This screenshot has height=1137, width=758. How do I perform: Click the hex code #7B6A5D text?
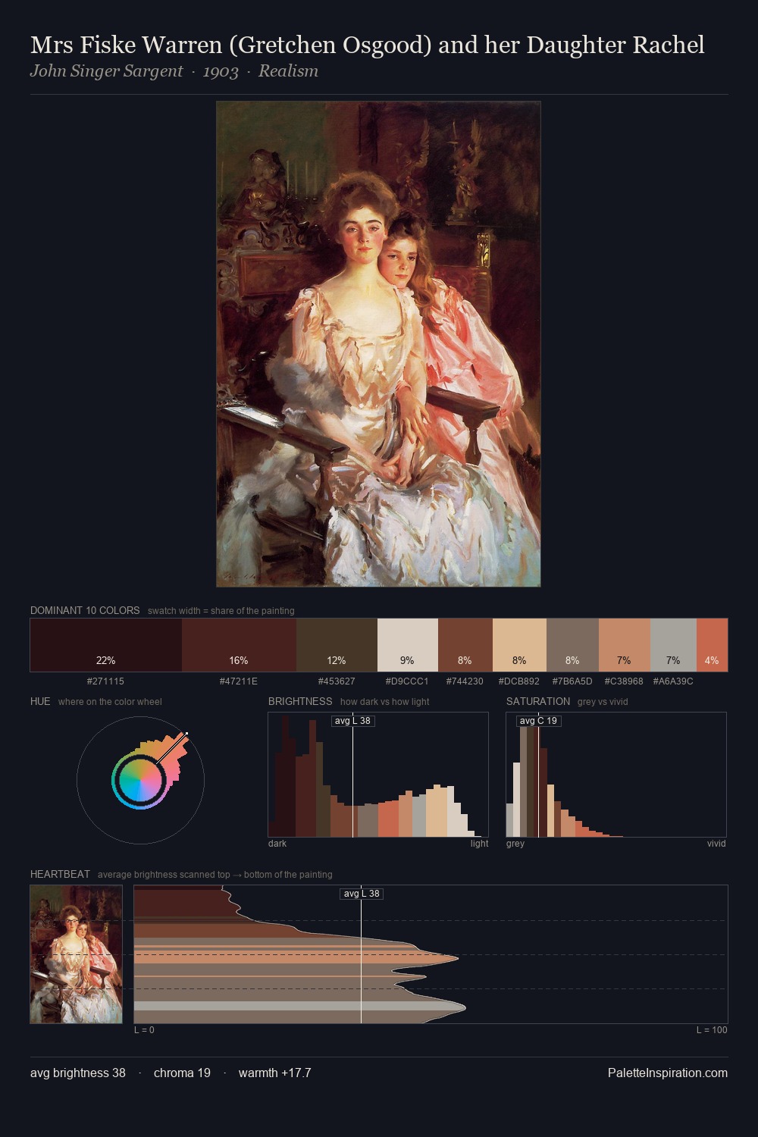(x=572, y=681)
